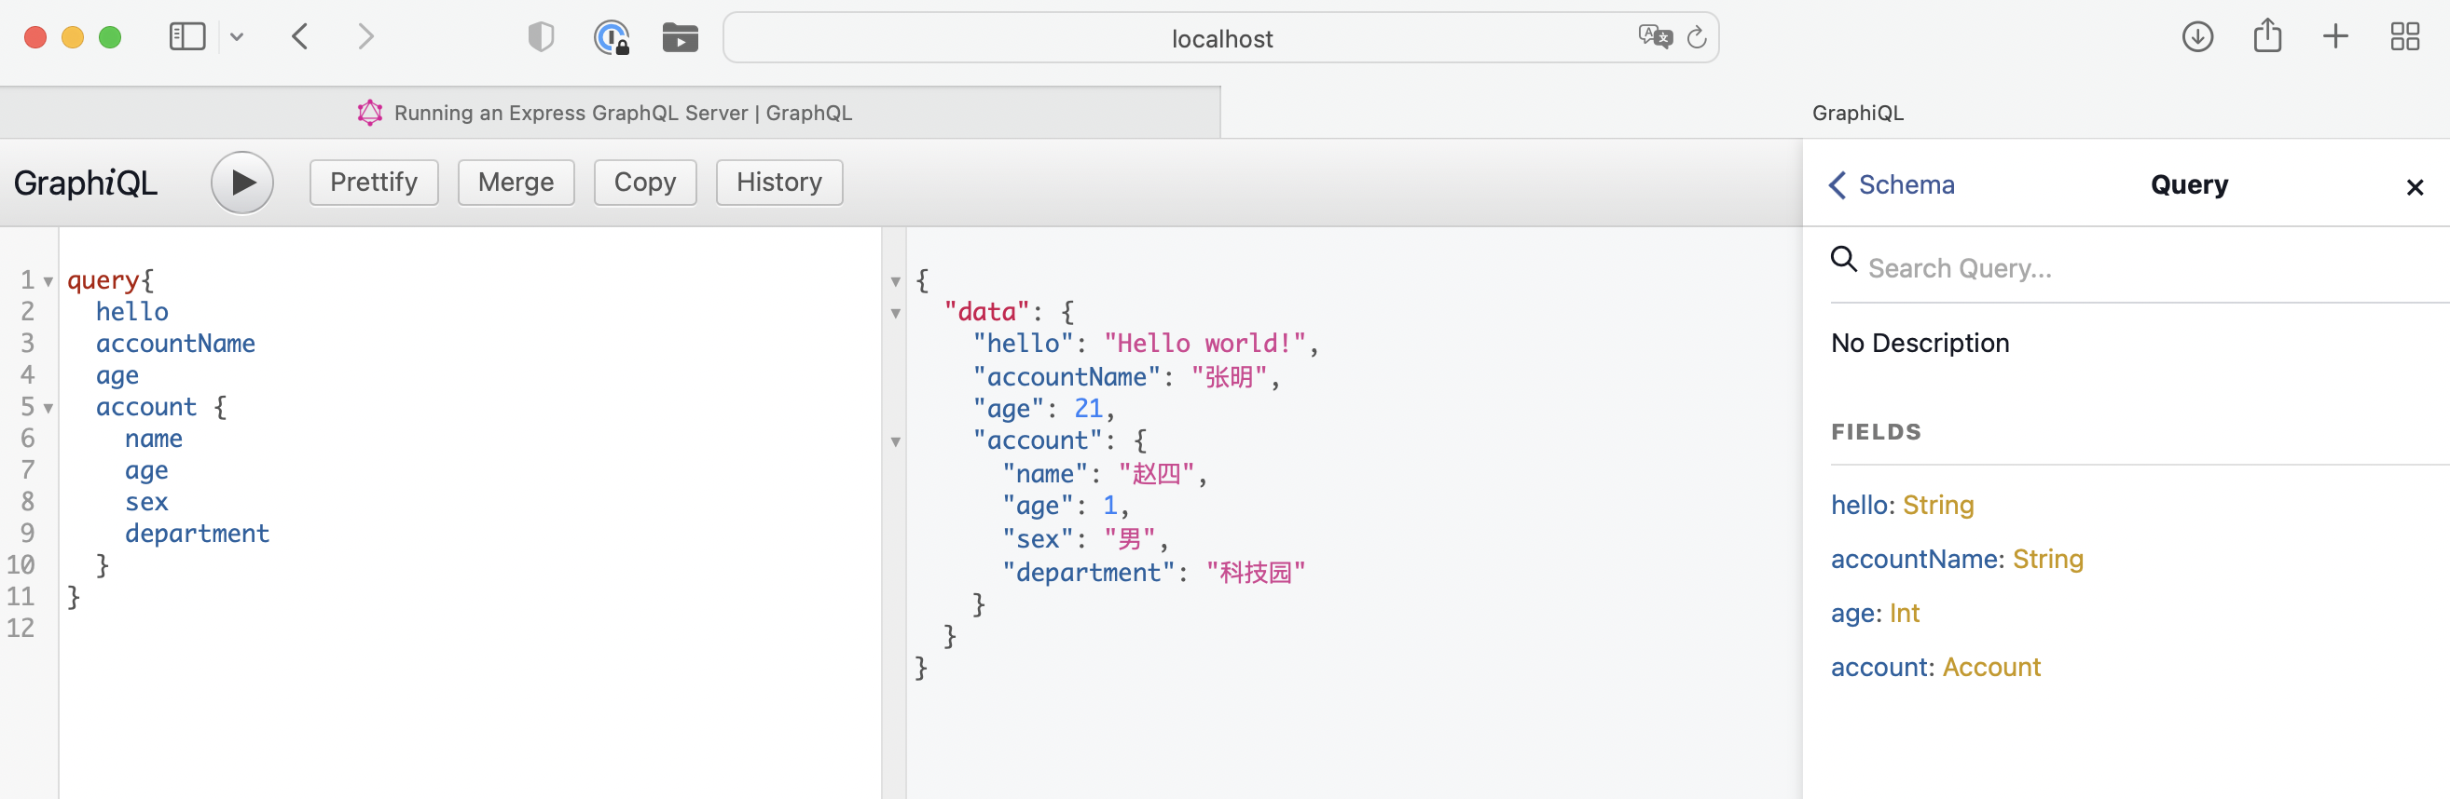Show the downloads list
The height and width of the screenshot is (799, 2450).
coord(2197,37)
